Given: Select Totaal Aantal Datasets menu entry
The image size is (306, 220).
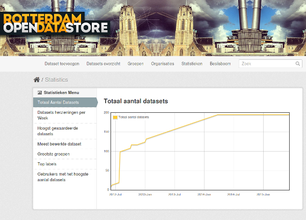Looking at the screenshot, I should pos(65,103).
